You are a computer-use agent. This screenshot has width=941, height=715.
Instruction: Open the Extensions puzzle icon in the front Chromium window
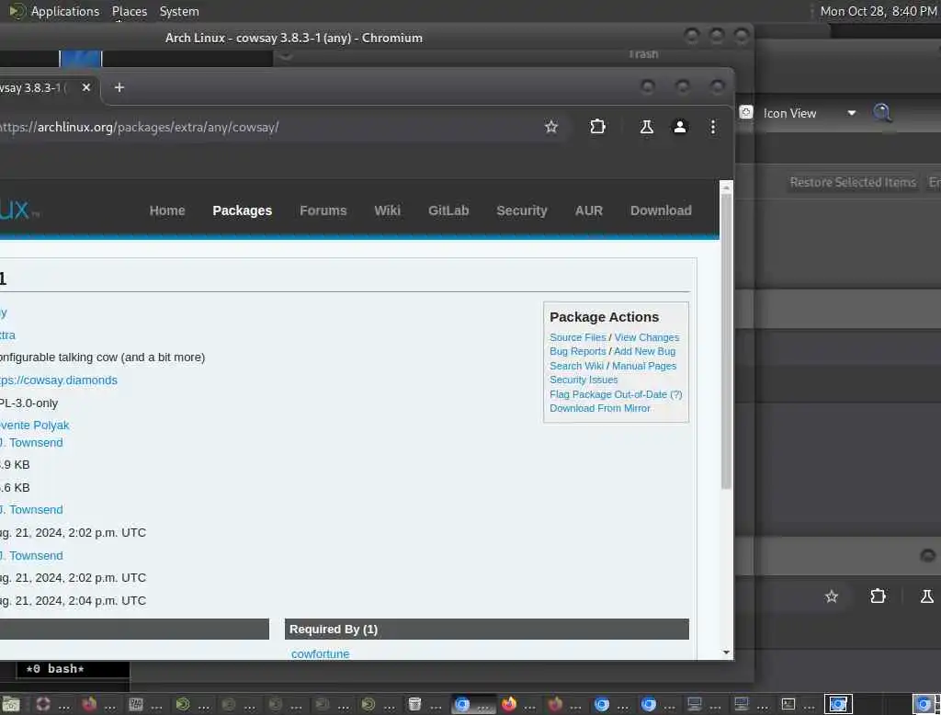coord(597,127)
